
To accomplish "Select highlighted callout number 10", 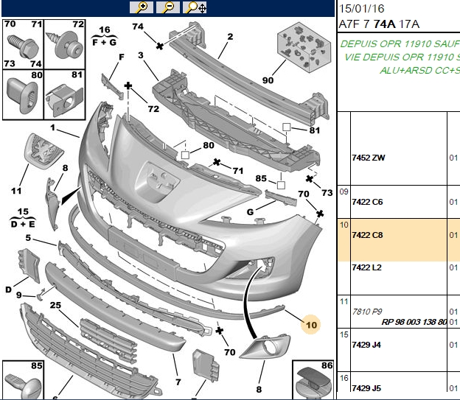I will point(311,325).
